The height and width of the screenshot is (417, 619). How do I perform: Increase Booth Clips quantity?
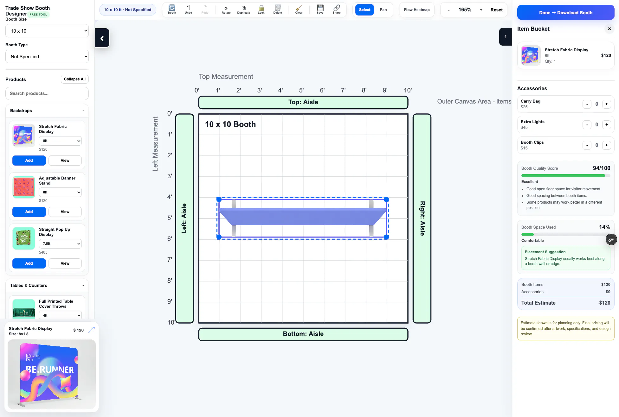click(x=606, y=145)
